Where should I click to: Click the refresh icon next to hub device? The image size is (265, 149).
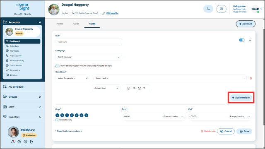click(x=261, y=9)
